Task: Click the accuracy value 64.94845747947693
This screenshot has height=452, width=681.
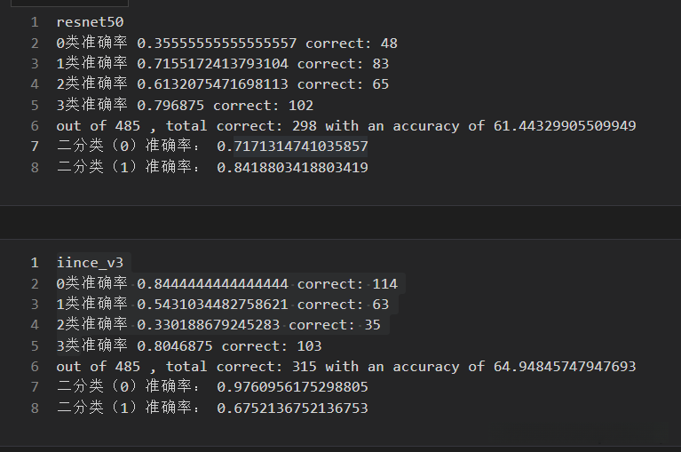Action: coord(565,367)
